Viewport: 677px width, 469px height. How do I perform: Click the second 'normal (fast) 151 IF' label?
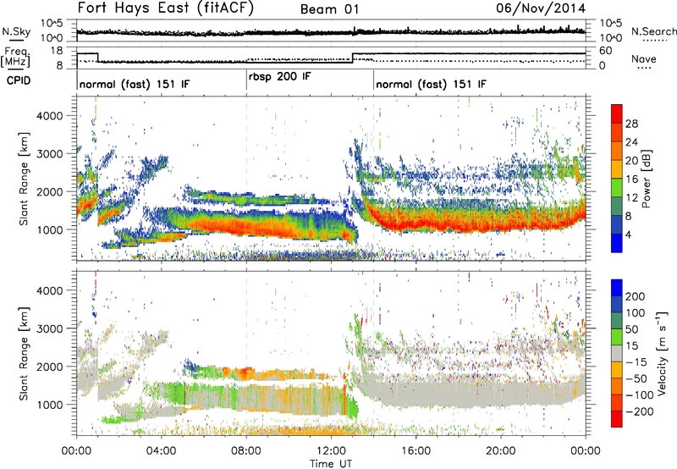click(431, 84)
